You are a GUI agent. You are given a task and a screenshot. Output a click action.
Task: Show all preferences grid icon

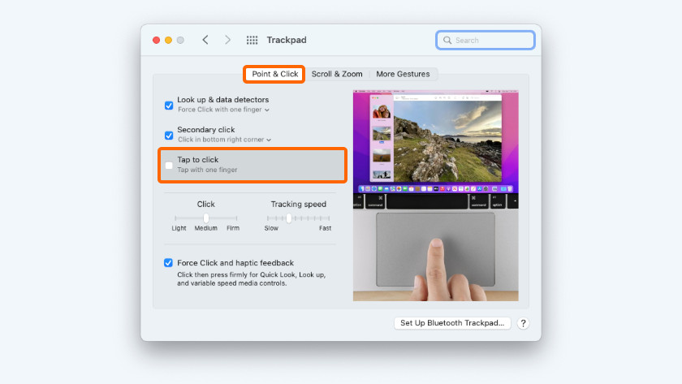252,40
